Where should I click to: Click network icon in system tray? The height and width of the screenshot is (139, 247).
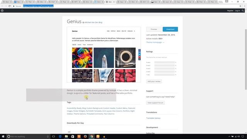[236, 136]
